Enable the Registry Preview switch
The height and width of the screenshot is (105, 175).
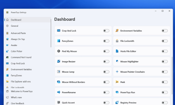(165, 103)
